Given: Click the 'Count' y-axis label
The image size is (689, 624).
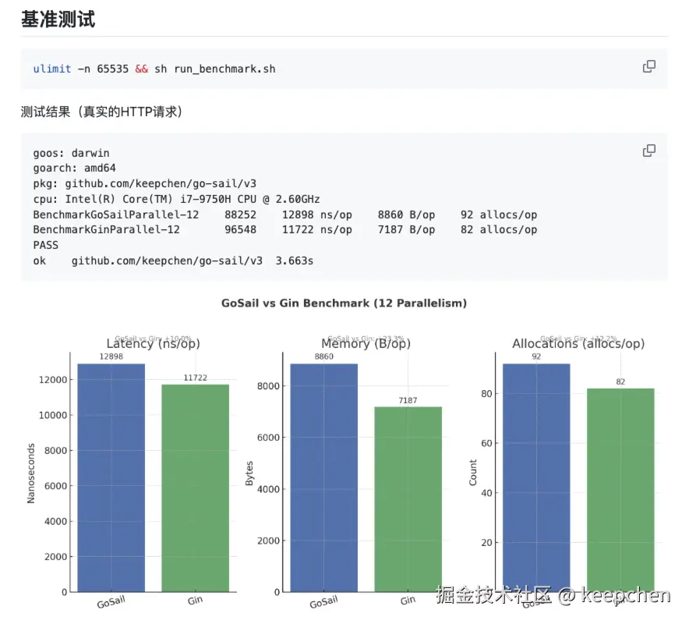Looking at the screenshot, I should pyautogui.click(x=473, y=473).
